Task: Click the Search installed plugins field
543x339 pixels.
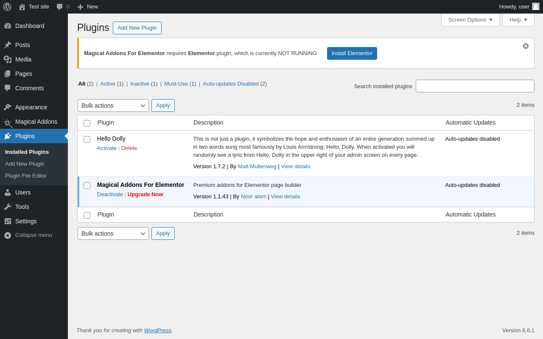Action: click(475, 86)
